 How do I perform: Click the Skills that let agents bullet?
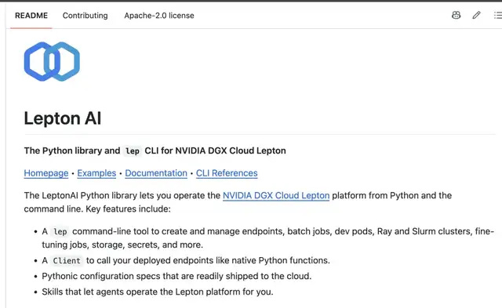click(x=158, y=292)
